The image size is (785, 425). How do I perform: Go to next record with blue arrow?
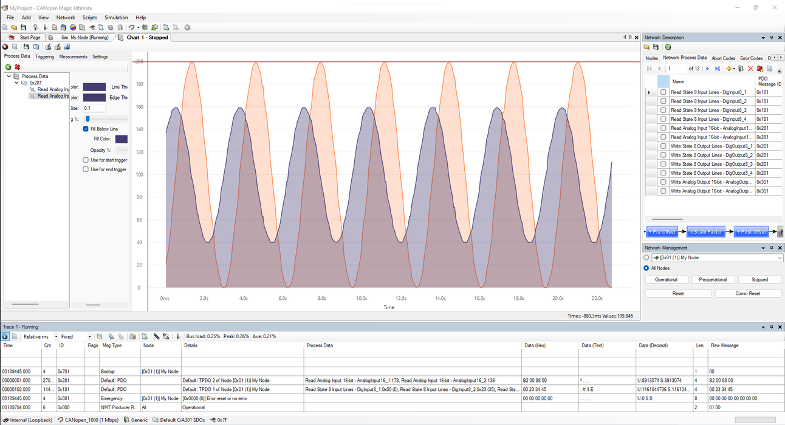[707, 69]
